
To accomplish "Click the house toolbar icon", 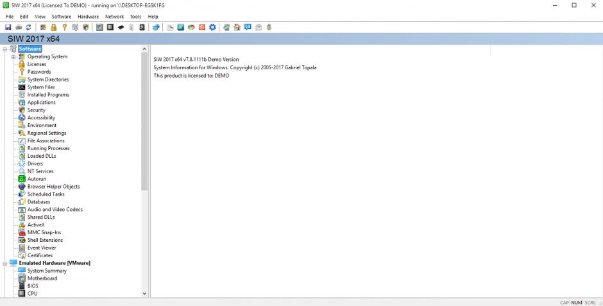I will 237,28.
